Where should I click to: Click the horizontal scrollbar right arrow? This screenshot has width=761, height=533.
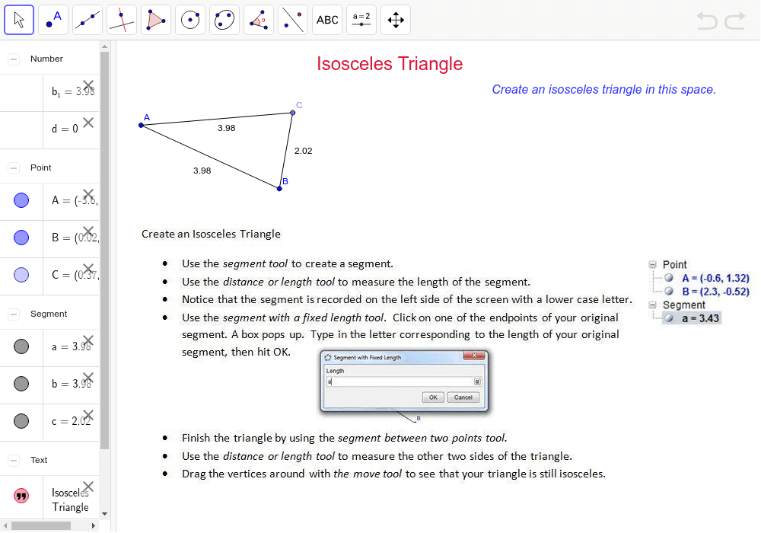pyautogui.click(x=93, y=525)
